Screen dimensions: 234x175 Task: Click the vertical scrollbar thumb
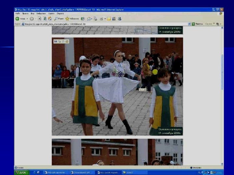[222, 72]
